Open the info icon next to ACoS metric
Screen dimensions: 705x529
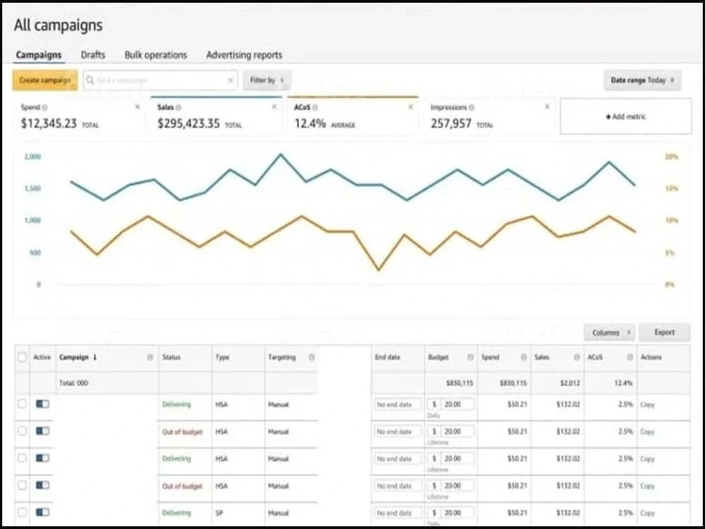pos(314,107)
